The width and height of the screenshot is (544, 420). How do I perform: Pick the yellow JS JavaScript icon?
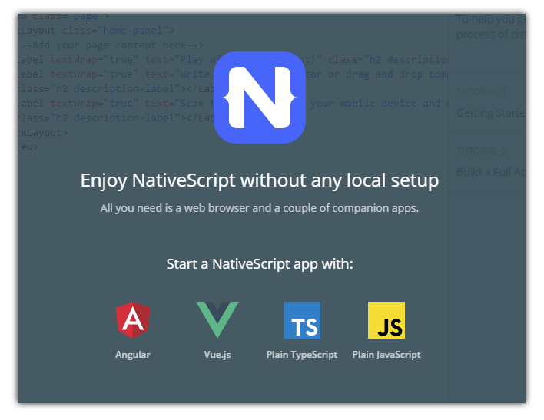[x=386, y=319]
